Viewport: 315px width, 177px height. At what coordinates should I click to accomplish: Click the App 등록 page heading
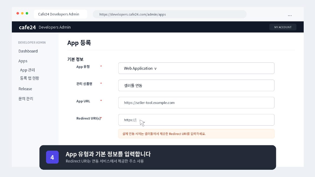tap(79, 43)
